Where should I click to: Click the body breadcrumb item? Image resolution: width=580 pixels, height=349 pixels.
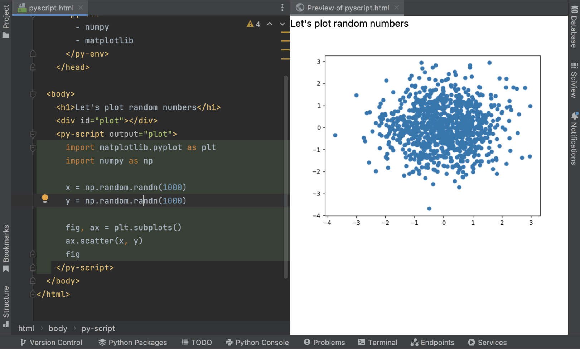tap(58, 328)
